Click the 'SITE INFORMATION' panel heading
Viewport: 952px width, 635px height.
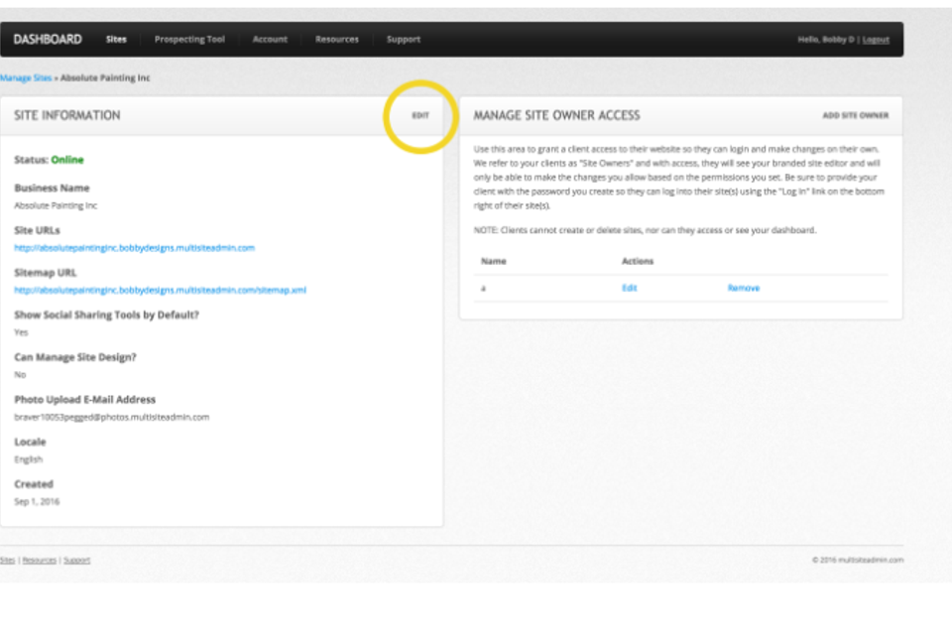67,115
